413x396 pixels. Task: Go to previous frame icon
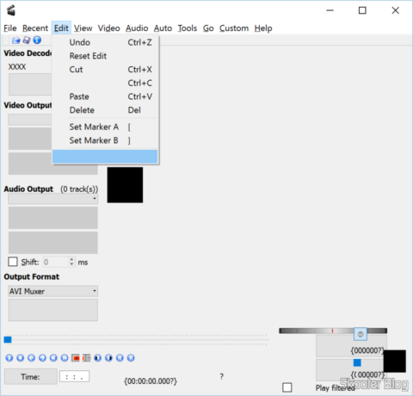31,358
